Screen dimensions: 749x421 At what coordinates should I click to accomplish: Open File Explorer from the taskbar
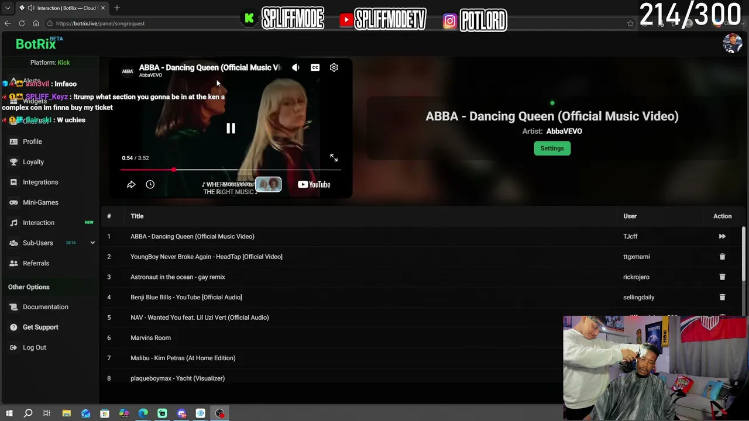tap(67, 413)
